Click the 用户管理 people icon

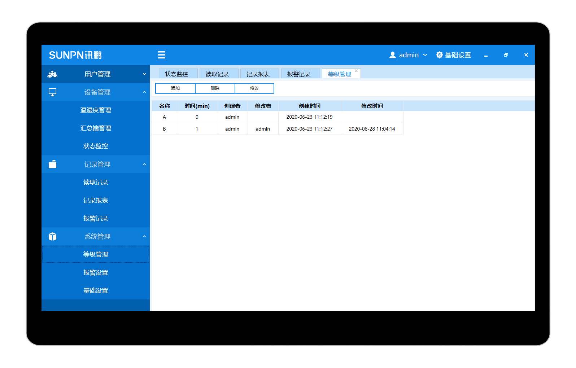click(x=52, y=74)
